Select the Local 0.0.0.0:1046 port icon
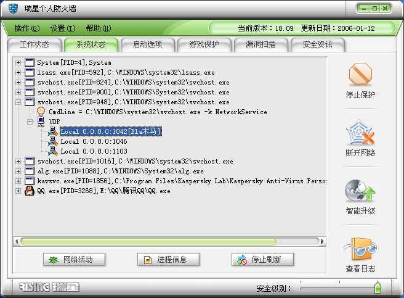Screen dimensions: 404x298 pyautogui.click(x=53, y=141)
